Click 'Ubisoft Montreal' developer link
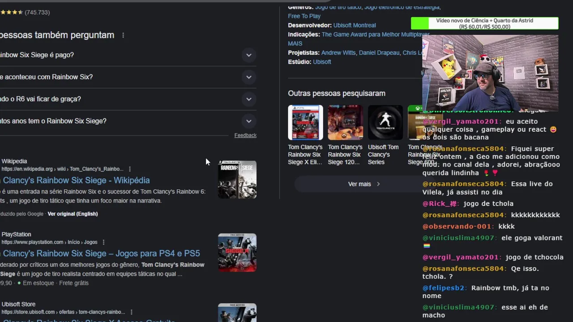573x322 pixels. (x=355, y=25)
